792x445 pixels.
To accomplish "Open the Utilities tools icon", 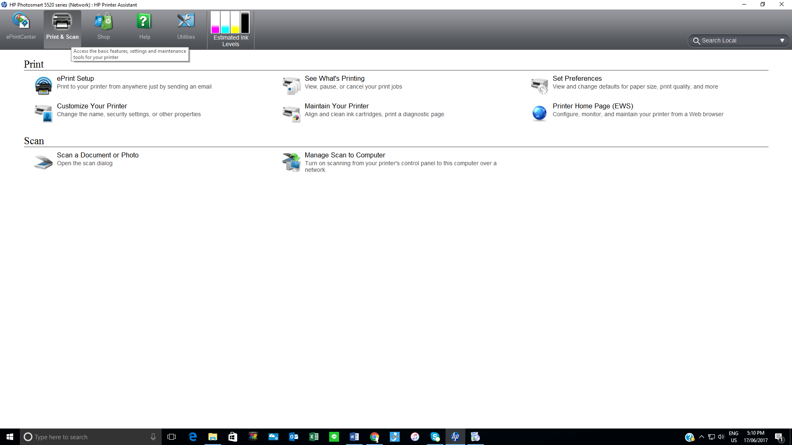I will [186, 21].
